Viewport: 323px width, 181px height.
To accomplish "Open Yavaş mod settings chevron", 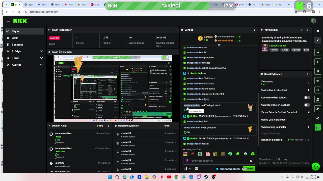I will point(308,83).
